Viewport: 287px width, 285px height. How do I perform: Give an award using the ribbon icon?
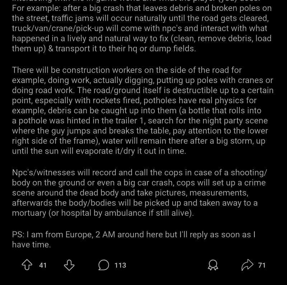213,265
